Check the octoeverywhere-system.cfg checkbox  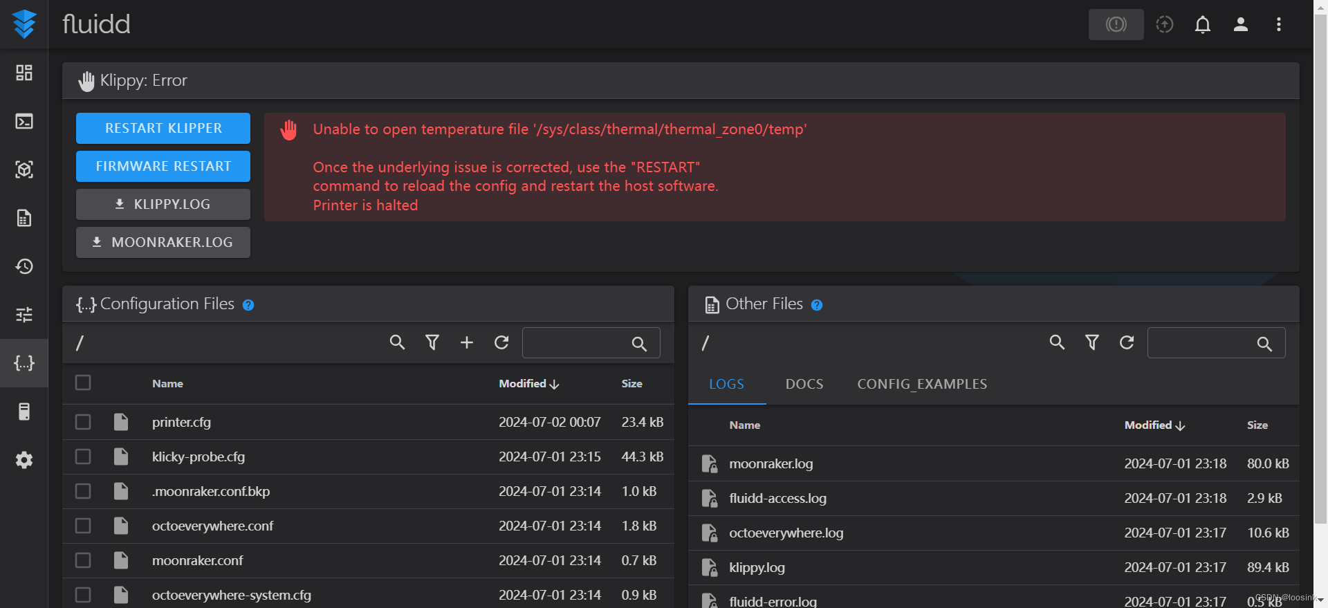(x=83, y=595)
